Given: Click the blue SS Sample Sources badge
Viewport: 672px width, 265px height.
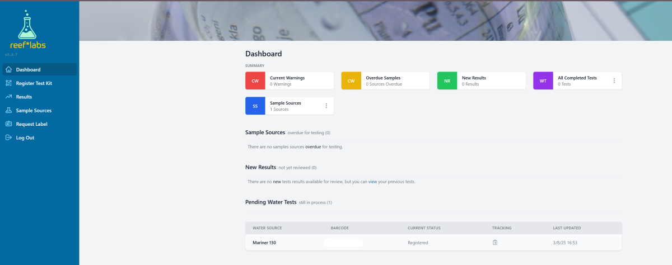Looking at the screenshot, I should [x=255, y=106].
